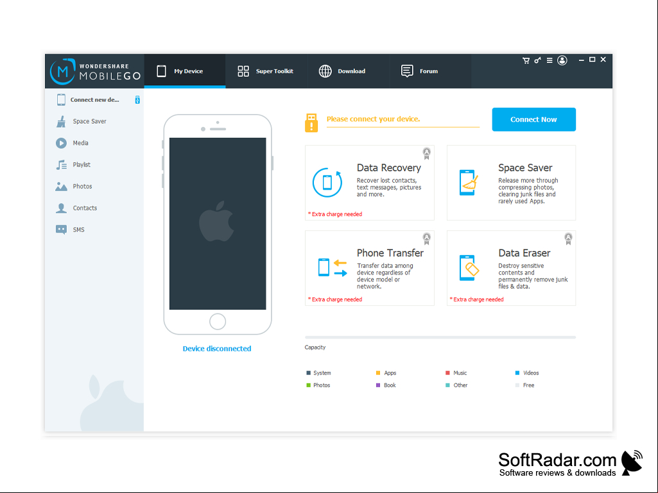The height and width of the screenshot is (493, 658).
Task: Click Download globe icon
Action: (x=325, y=71)
